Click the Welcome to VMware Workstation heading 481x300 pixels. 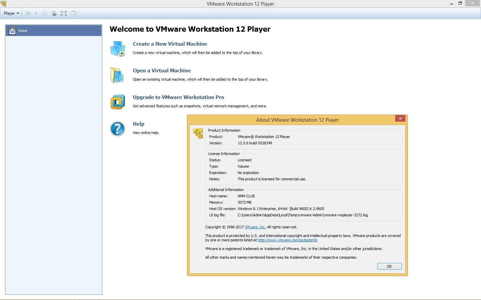[x=190, y=29]
